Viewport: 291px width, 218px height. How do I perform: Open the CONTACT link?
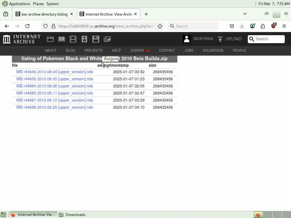tap(167, 51)
